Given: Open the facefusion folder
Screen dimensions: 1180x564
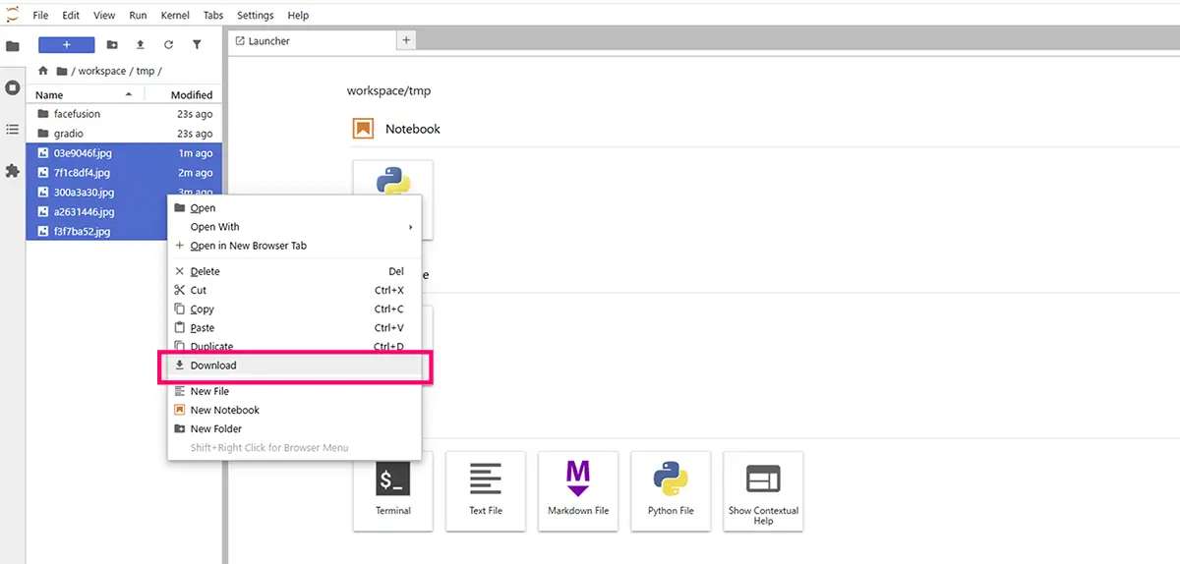Looking at the screenshot, I should pyautogui.click(x=77, y=114).
